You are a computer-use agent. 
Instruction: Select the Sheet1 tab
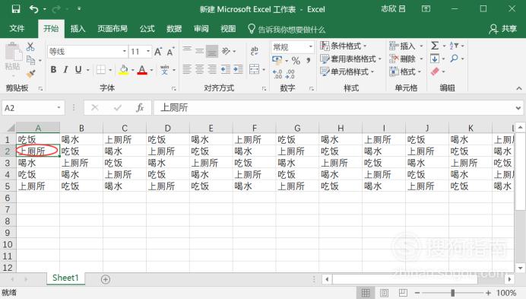pos(65,278)
